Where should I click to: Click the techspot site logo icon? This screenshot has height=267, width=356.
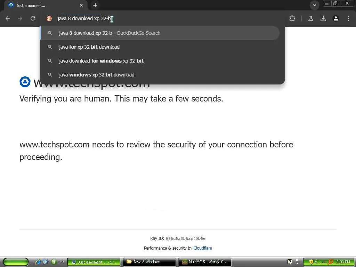pyautogui.click(x=25, y=82)
